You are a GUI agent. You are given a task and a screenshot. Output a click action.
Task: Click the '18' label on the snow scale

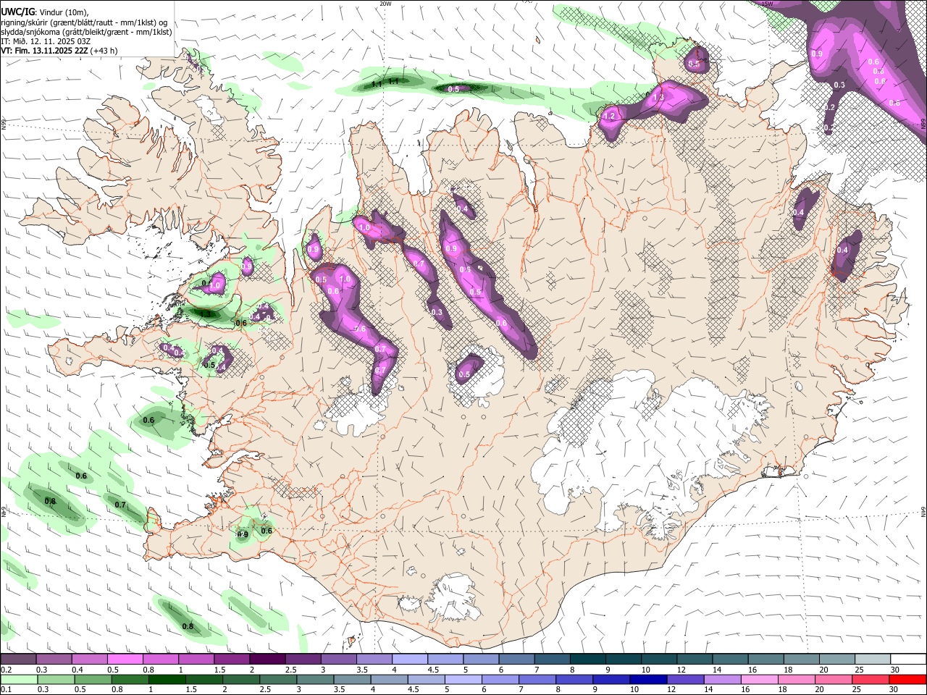[x=787, y=670]
